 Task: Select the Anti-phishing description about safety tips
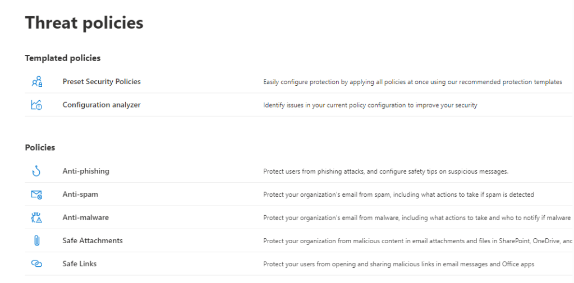tap(385, 171)
